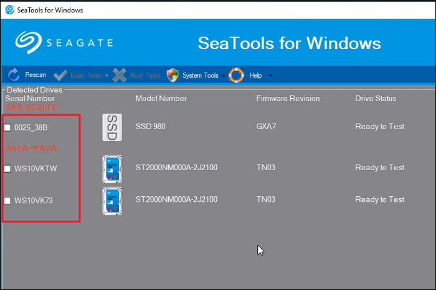Click the Firmware Revision column header
Screen dimensions: 436x290
(x=288, y=98)
